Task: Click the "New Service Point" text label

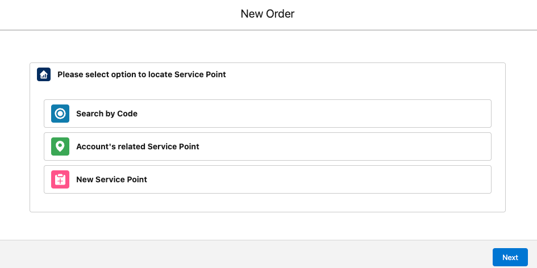Action: click(111, 179)
